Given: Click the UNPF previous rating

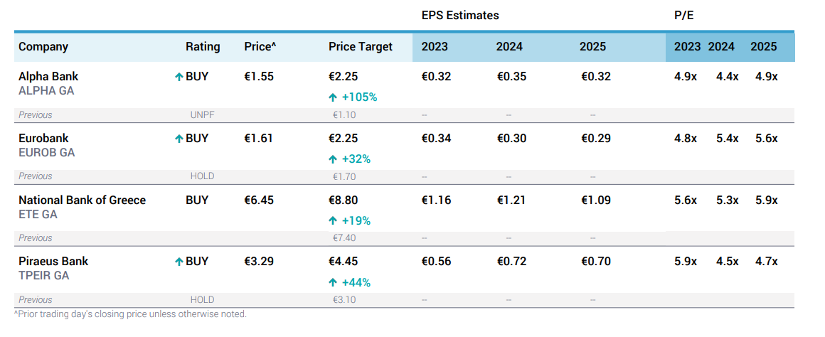Looking at the screenshot, I should pyautogui.click(x=202, y=114).
